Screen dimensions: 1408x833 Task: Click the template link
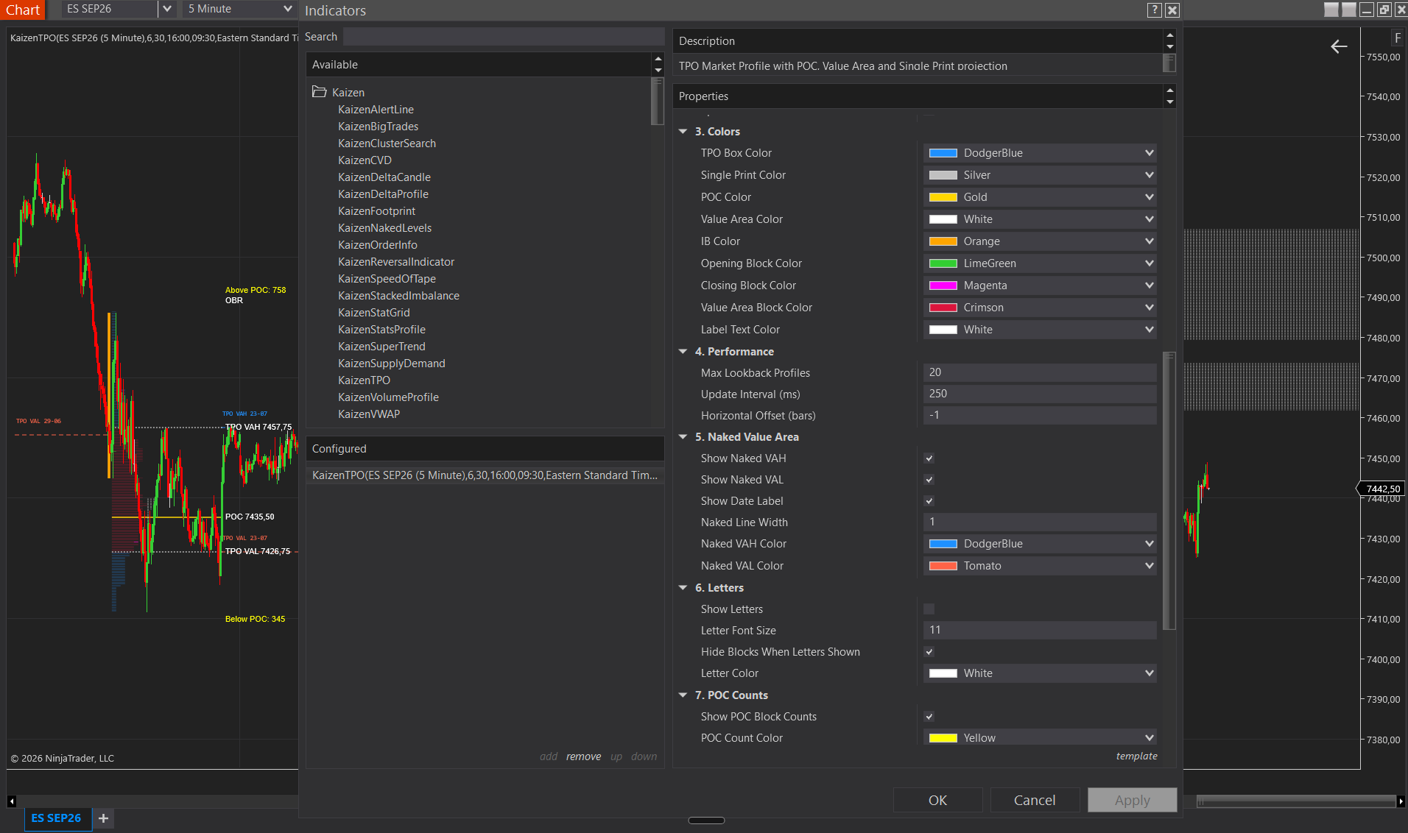[1136, 756]
